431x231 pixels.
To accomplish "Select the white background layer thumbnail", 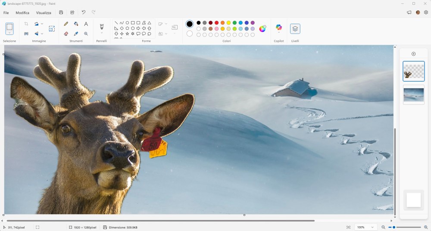I will coord(414,200).
